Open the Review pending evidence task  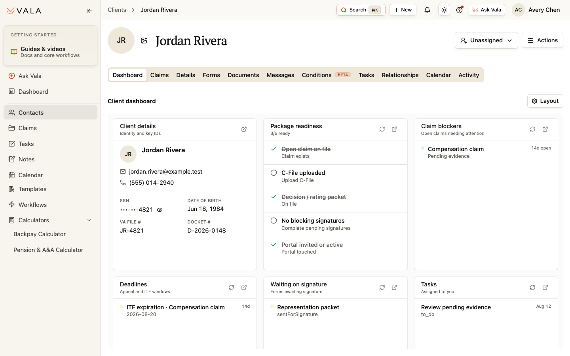(486, 311)
